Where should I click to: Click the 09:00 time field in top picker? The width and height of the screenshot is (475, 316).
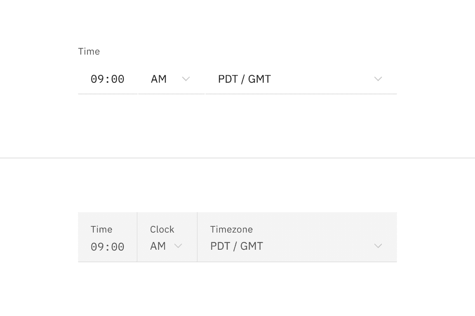tap(107, 79)
